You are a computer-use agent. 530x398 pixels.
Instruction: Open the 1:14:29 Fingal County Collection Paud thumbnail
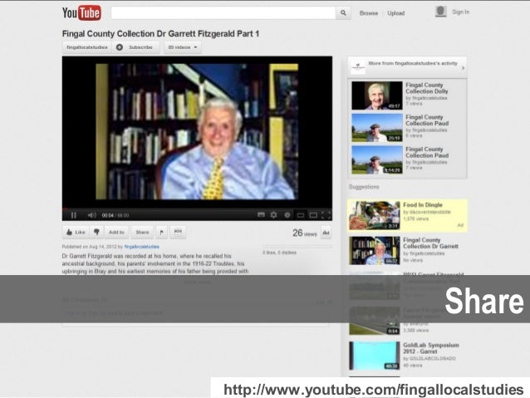click(377, 160)
